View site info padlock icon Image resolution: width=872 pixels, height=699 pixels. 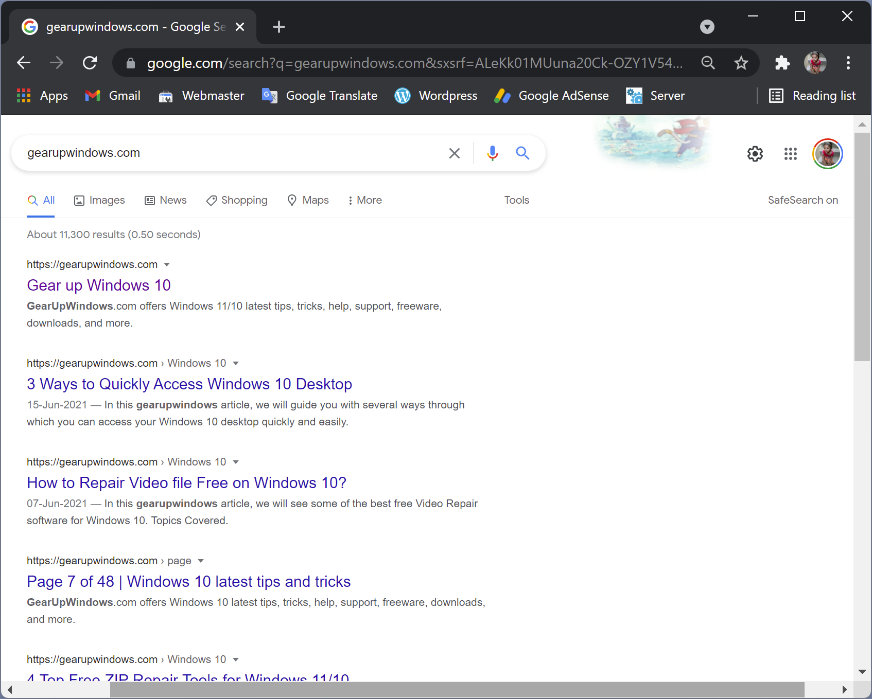click(x=130, y=63)
